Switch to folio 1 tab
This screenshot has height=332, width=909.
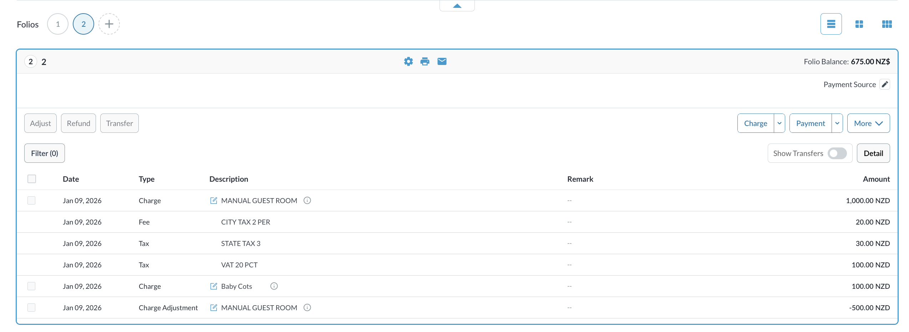tap(58, 24)
